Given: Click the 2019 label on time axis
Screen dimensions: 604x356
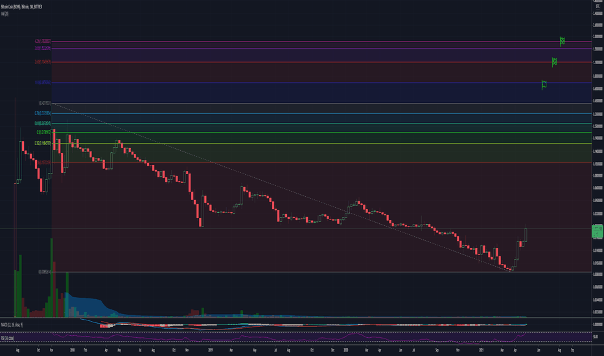Looking at the screenshot, I should point(211,350).
